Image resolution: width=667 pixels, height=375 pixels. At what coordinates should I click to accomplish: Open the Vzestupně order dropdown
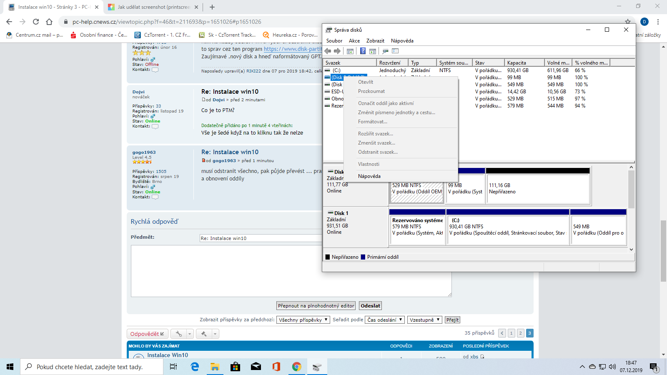click(x=424, y=320)
